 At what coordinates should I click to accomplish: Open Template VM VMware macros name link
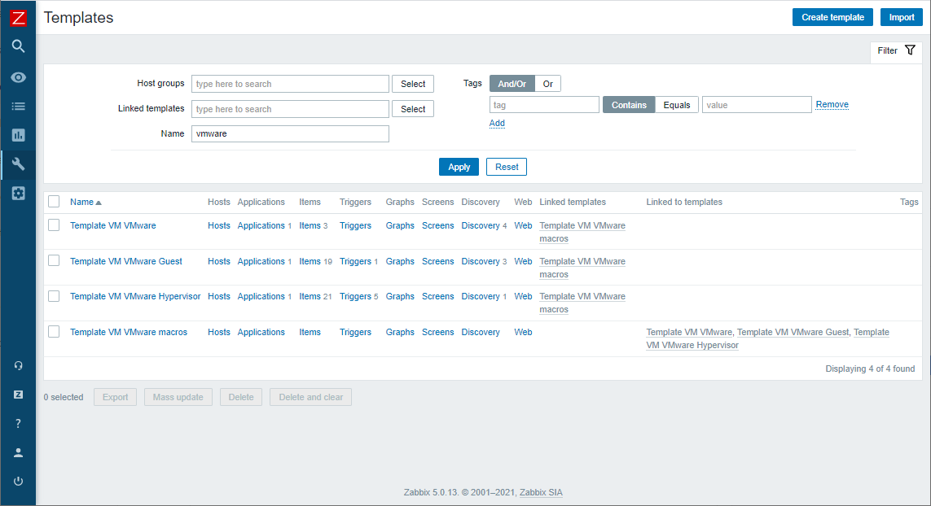click(x=128, y=332)
